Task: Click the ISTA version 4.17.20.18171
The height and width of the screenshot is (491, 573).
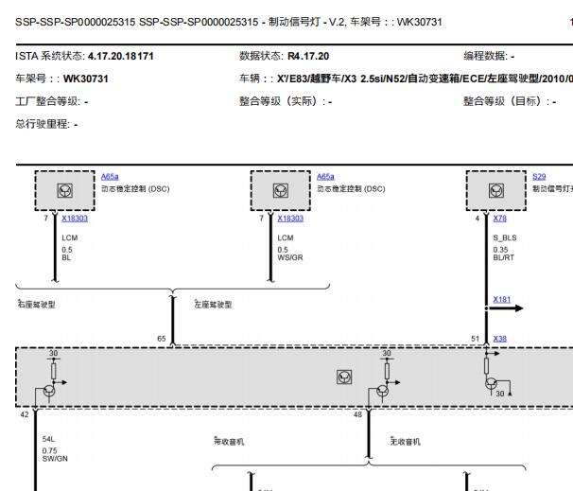Action: pyautogui.click(x=121, y=57)
